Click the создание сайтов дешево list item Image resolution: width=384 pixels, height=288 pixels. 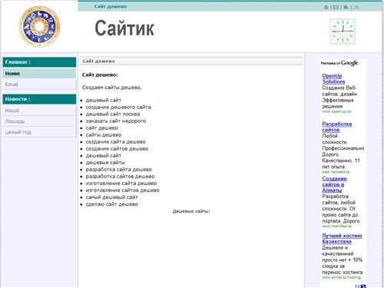117,148
